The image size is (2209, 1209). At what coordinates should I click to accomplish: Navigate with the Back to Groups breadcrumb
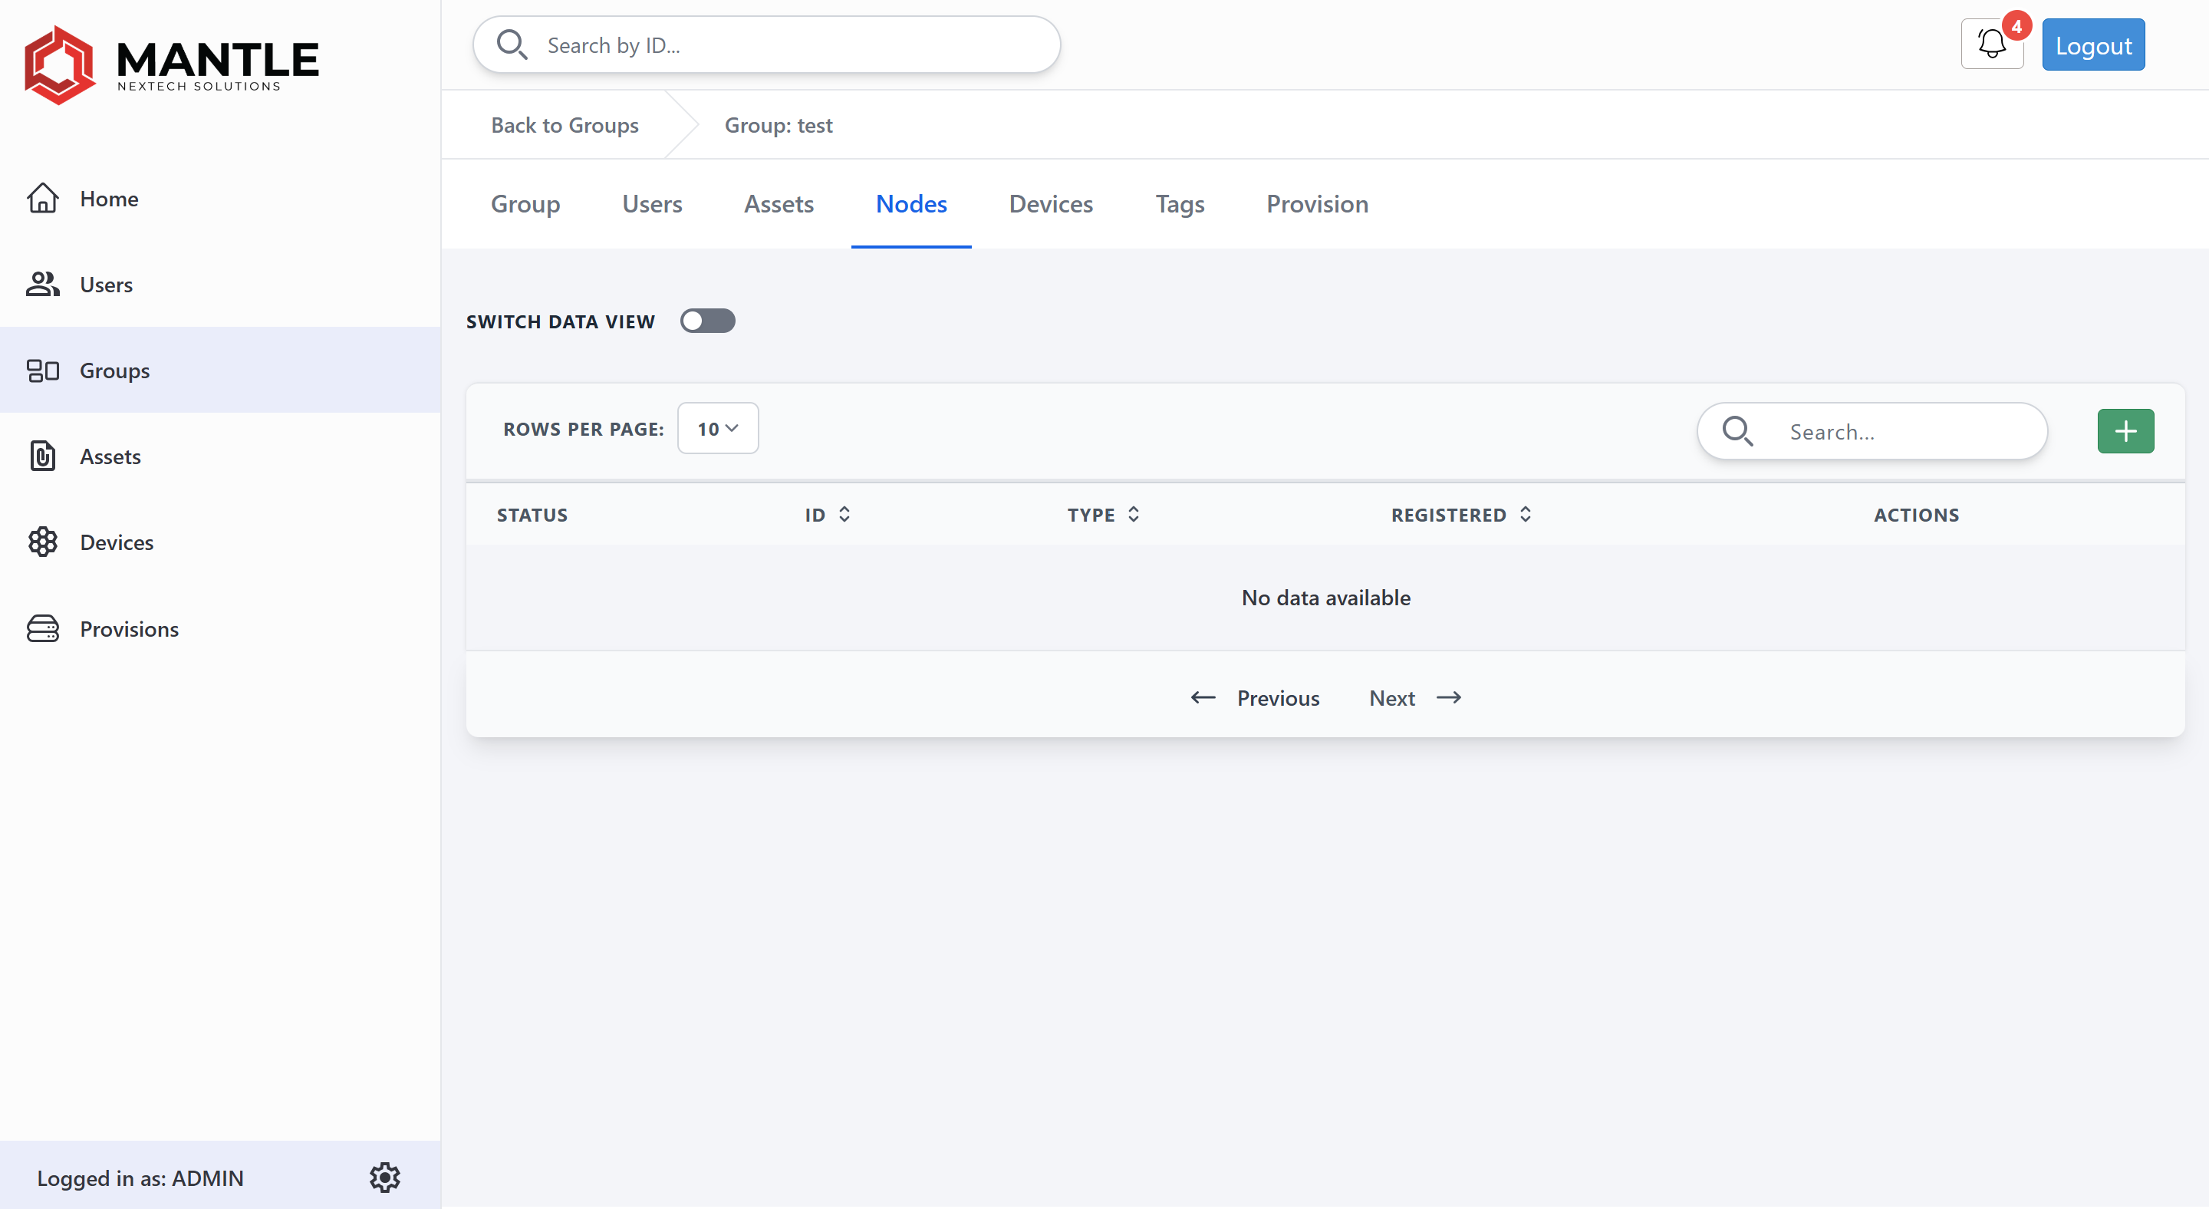coord(565,125)
